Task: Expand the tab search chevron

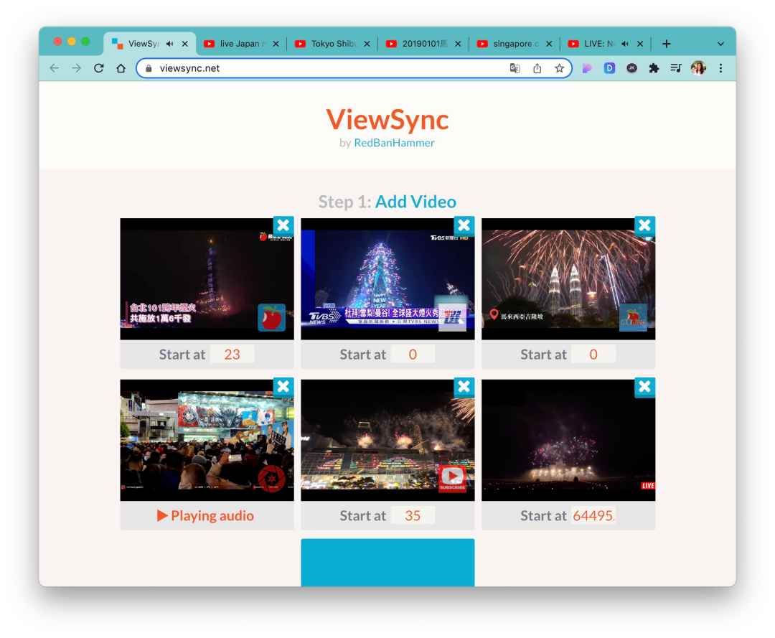Action: (720, 44)
